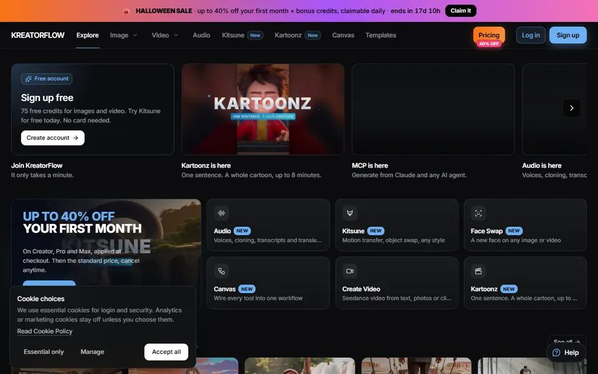This screenshot has height=374, width=598.
Task: Open Manage cookie preferences
Action: coord(92,352)
